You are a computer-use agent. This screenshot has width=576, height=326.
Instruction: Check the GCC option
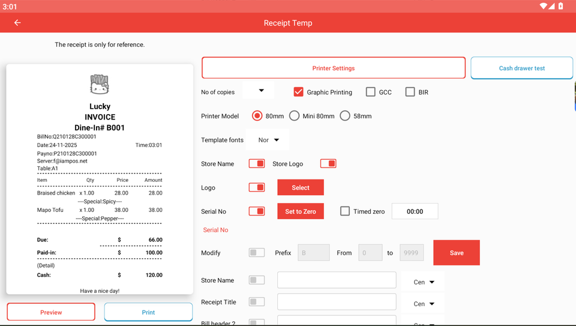pos(371,92)
